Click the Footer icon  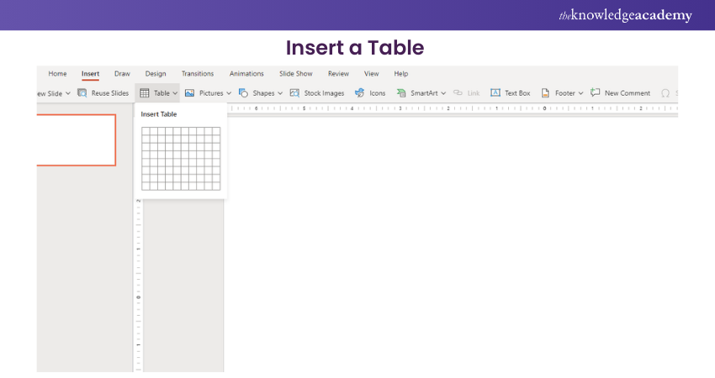click(545, 93)
